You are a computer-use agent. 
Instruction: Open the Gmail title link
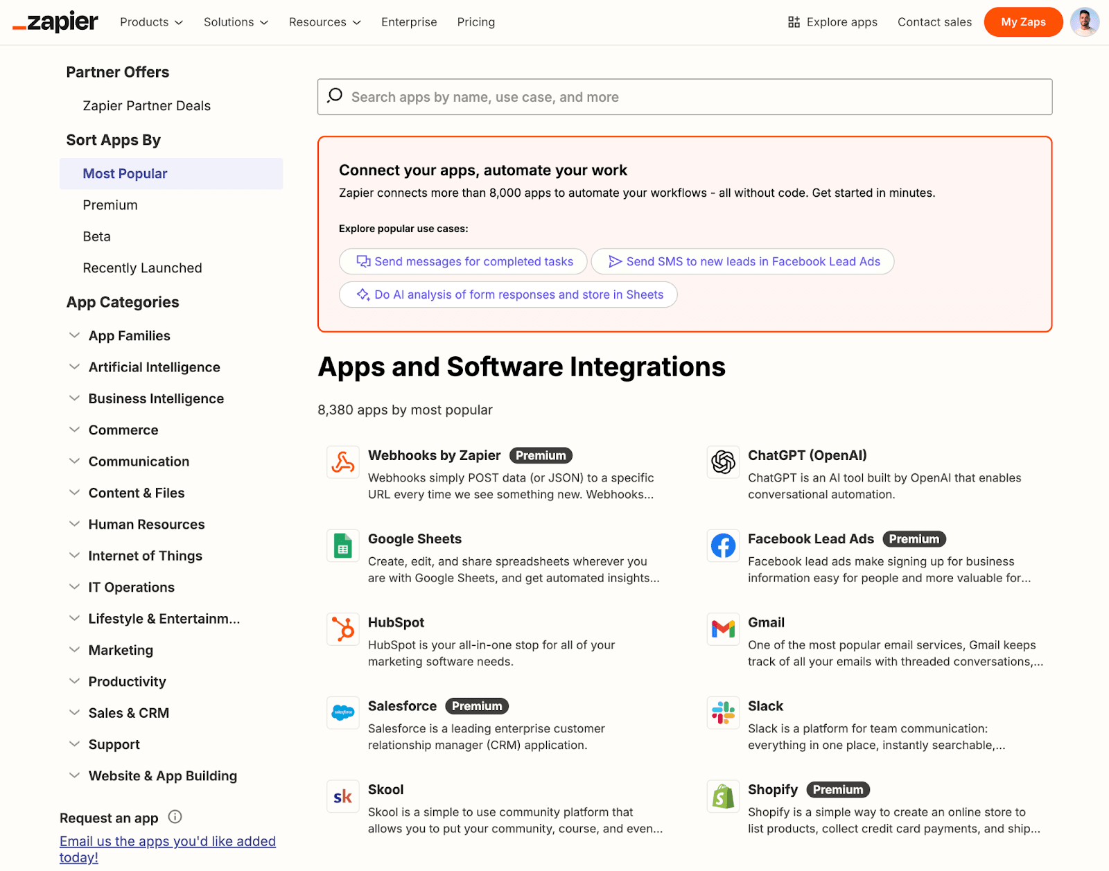coord(766,622)
